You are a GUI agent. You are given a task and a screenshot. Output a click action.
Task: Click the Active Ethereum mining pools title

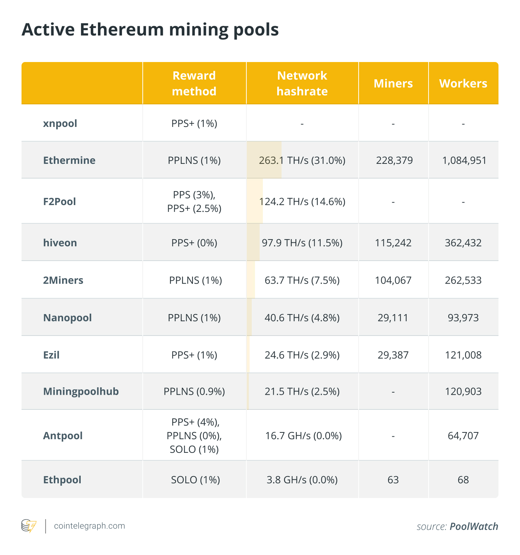point(150,29)
